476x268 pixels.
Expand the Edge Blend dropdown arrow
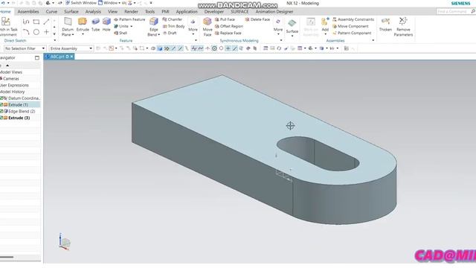coord(158,35)
